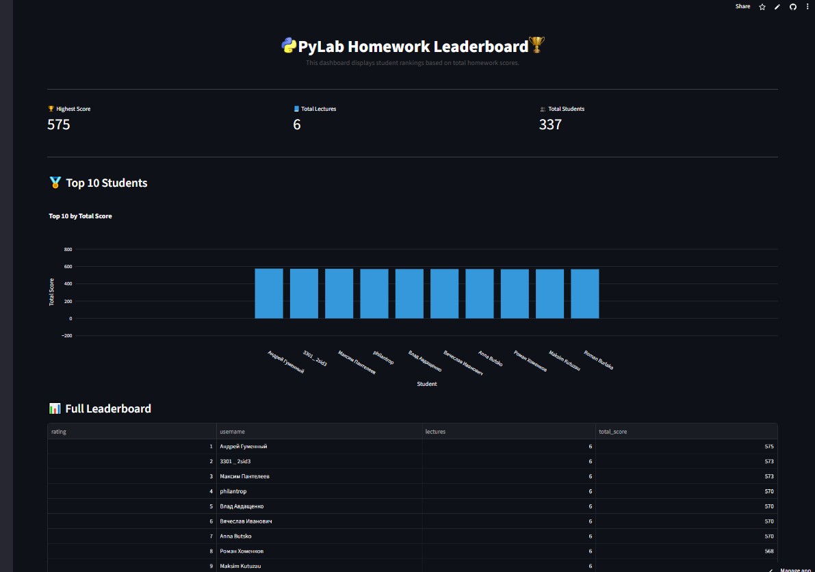The height and width of the screenshot is (572, 815).
Task: Sort table by username column header
Action: 319,431
